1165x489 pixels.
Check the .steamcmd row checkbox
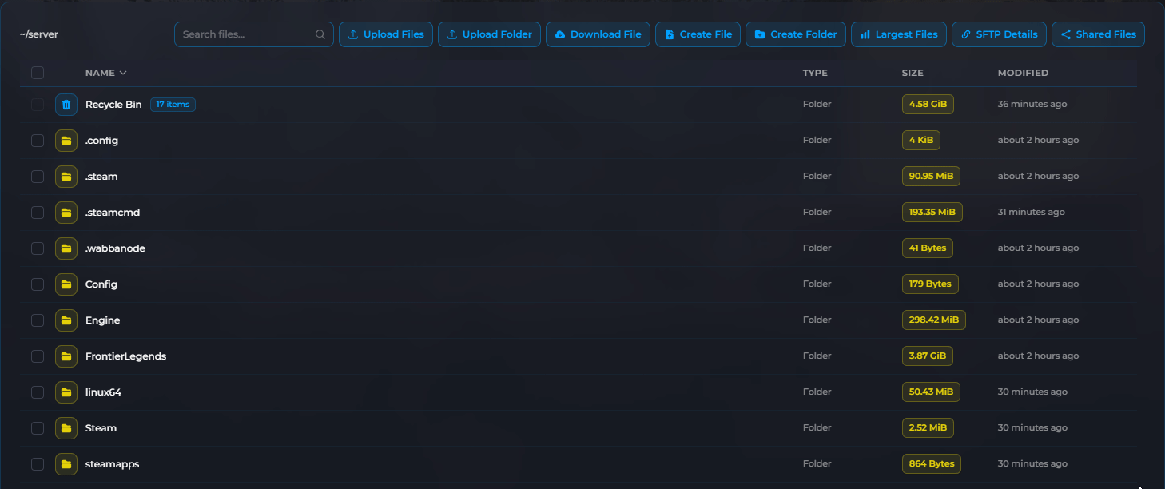38,213
